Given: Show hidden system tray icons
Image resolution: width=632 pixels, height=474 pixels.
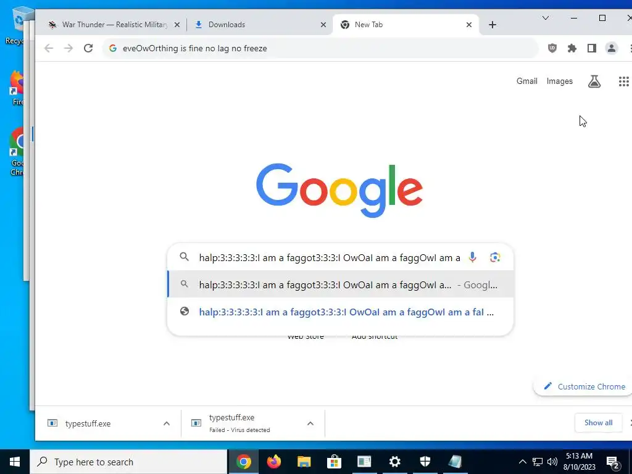Looking at the screenshot, I should click(522, 462).
